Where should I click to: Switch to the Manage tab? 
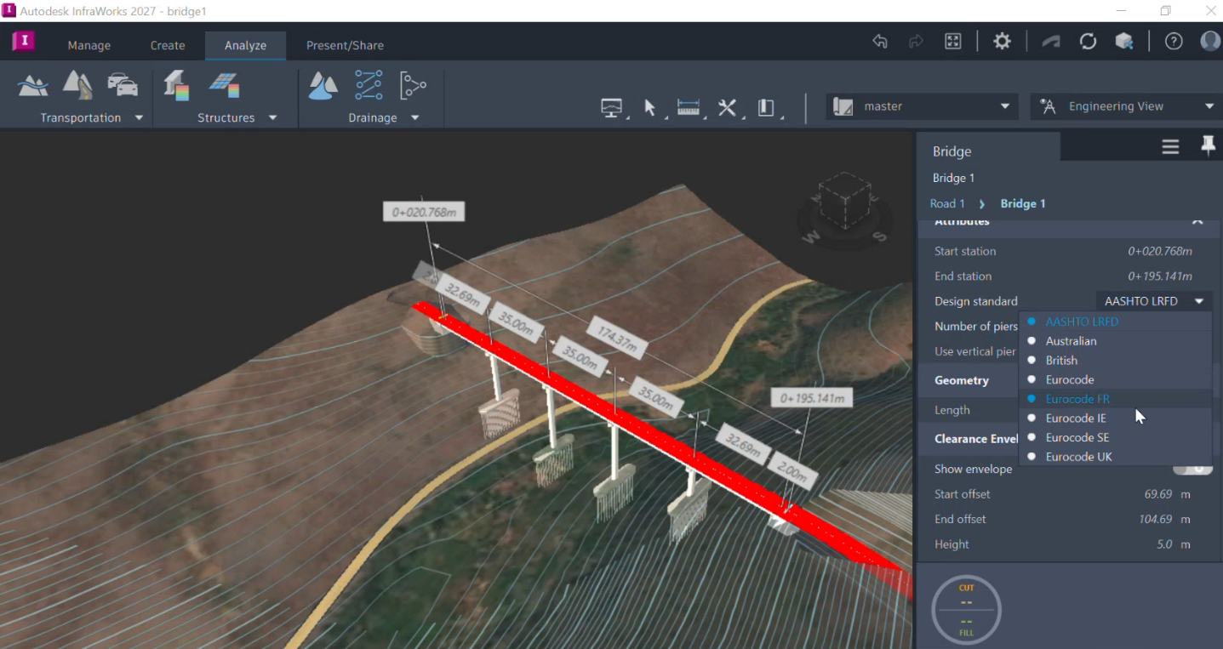pos(89,45)
